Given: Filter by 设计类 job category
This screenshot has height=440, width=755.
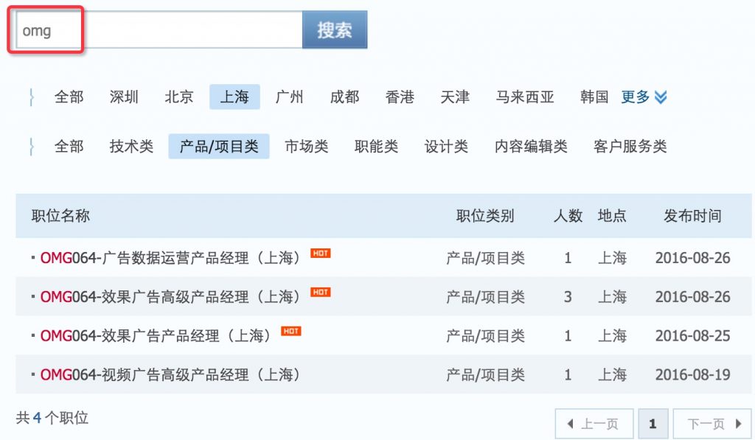Looking at the screenshot, I should [446, 147].
